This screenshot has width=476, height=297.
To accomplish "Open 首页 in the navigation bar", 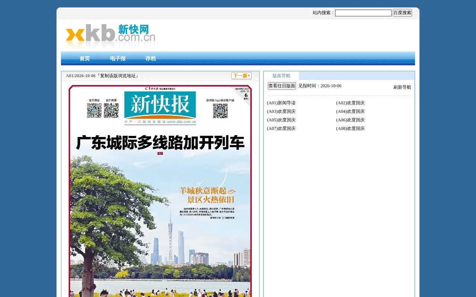I will pyautogui.click(x=85, y=59).
